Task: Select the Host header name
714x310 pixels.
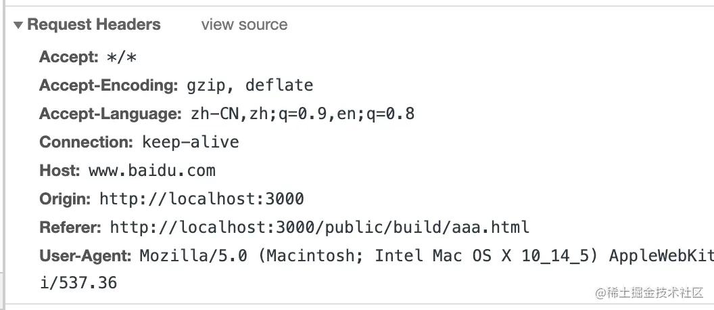Action: pyautogui.click(x=60, y=171)
